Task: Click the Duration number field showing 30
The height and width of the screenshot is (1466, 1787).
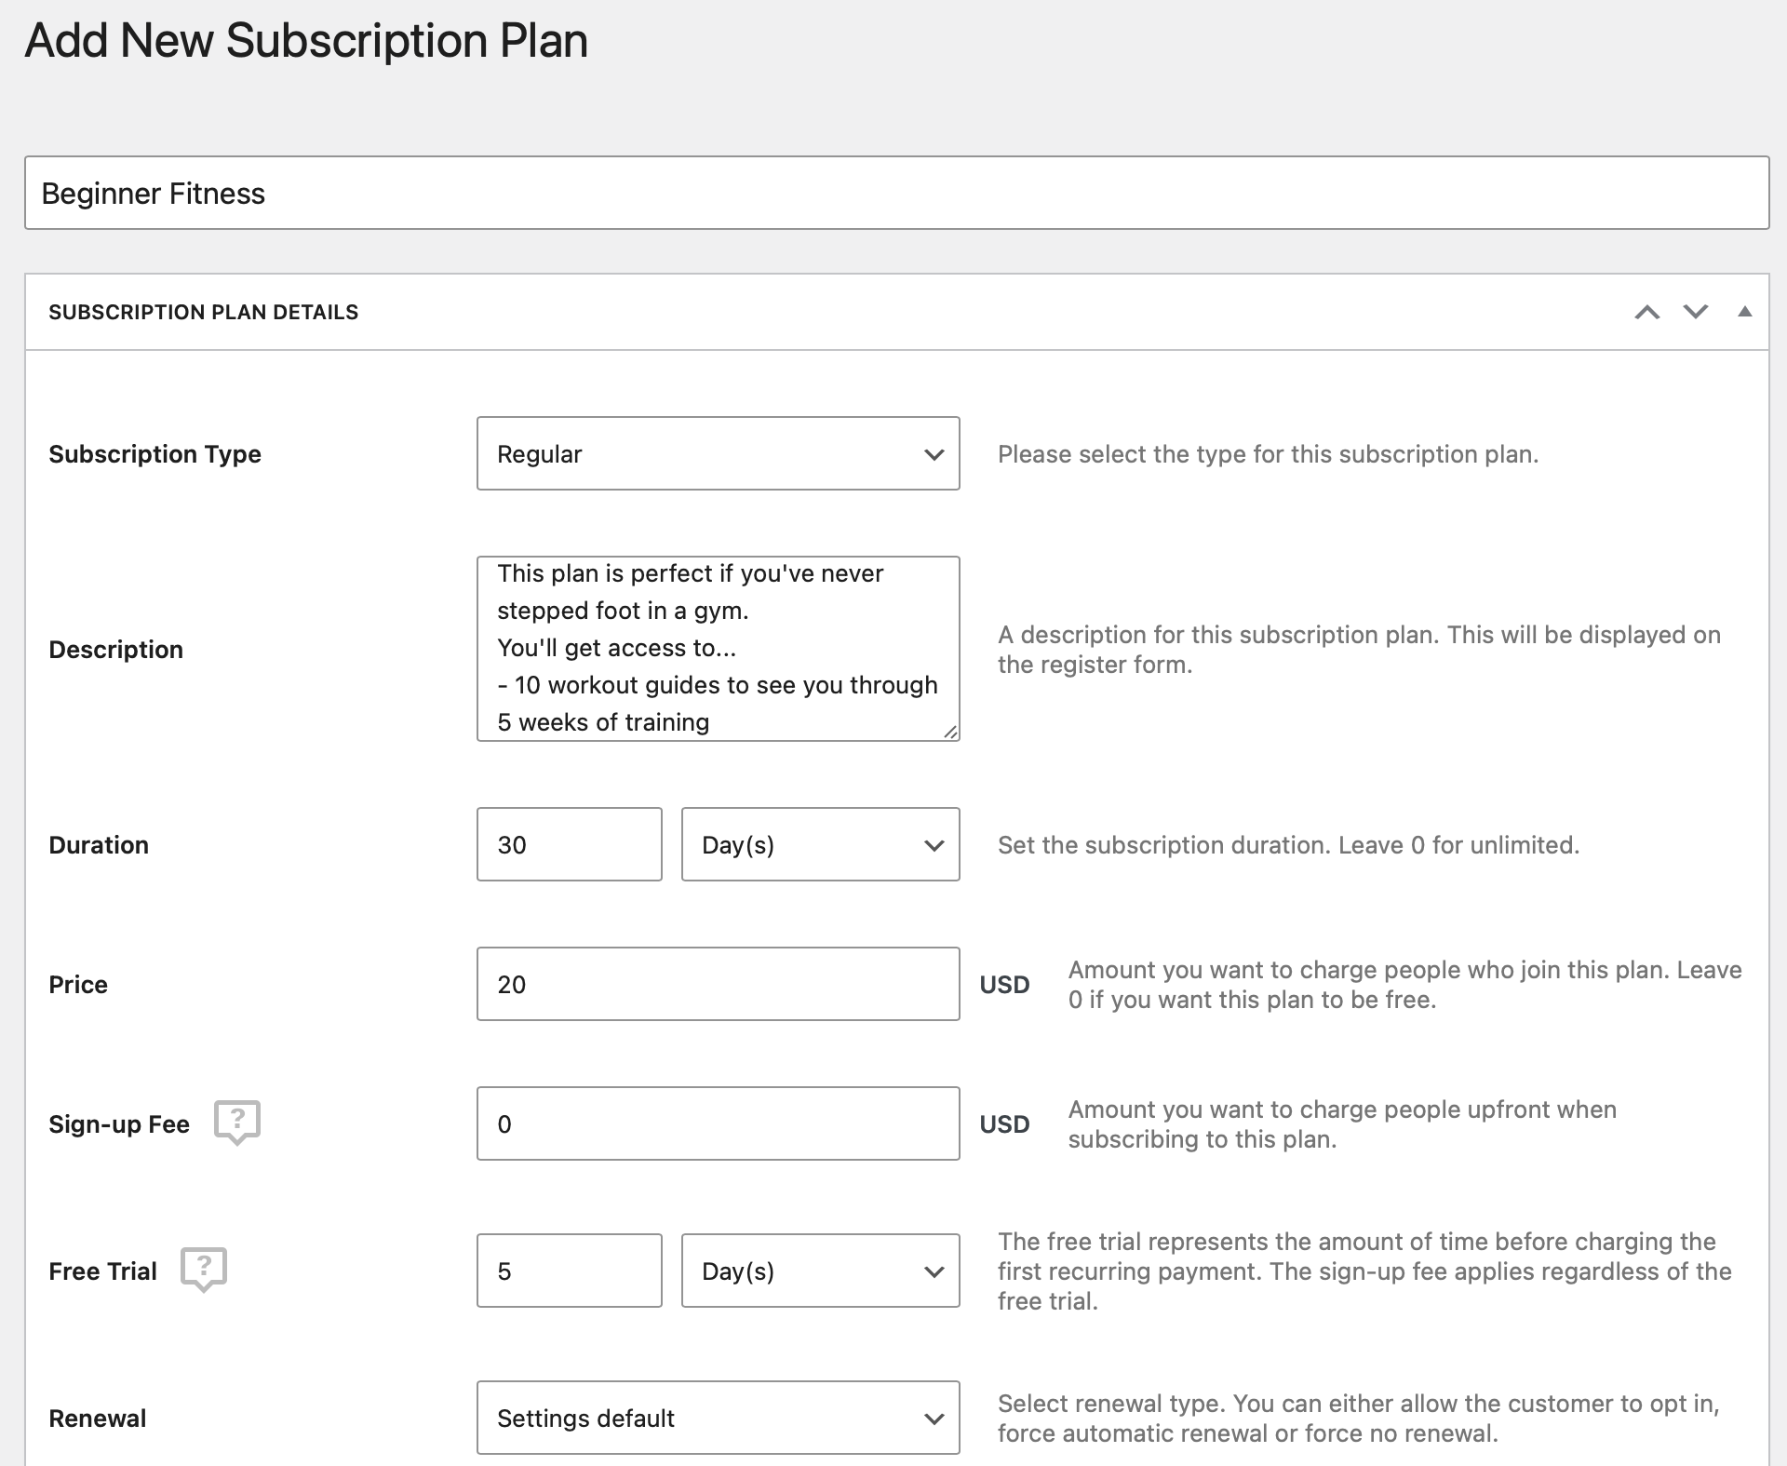Action: tap(569, 844)
